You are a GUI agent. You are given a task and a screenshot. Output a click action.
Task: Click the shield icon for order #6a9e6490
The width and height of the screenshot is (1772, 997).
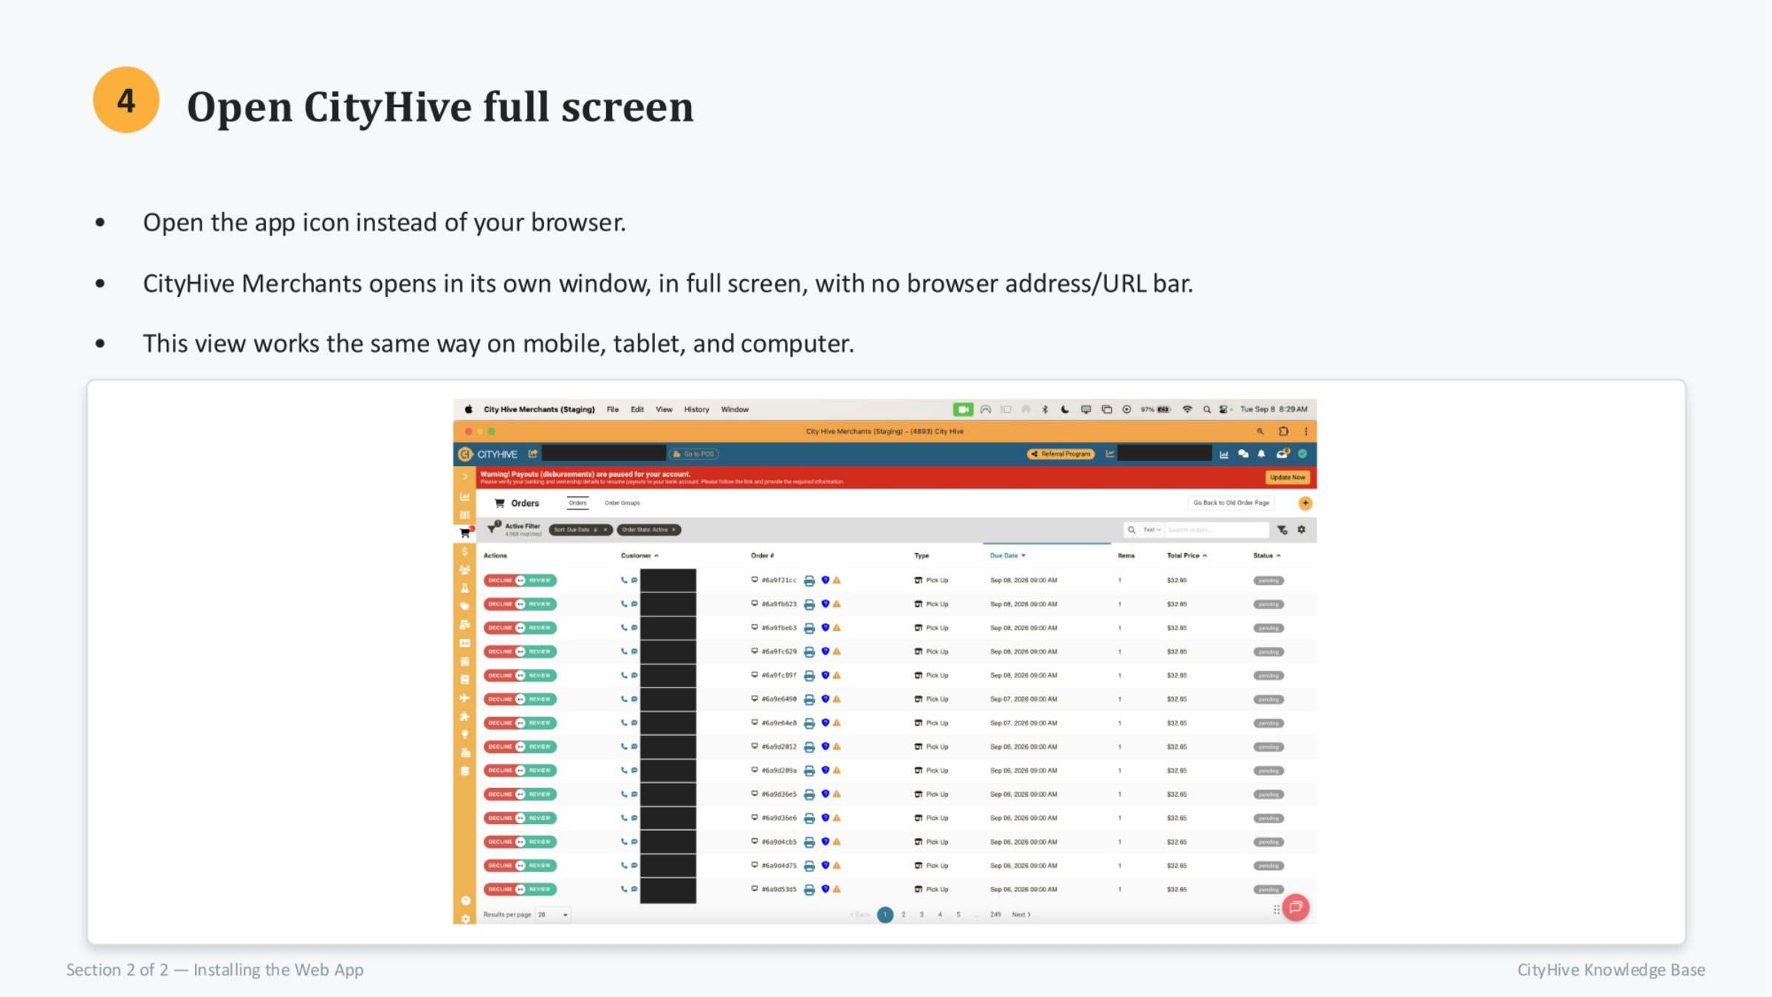(825, 699)
